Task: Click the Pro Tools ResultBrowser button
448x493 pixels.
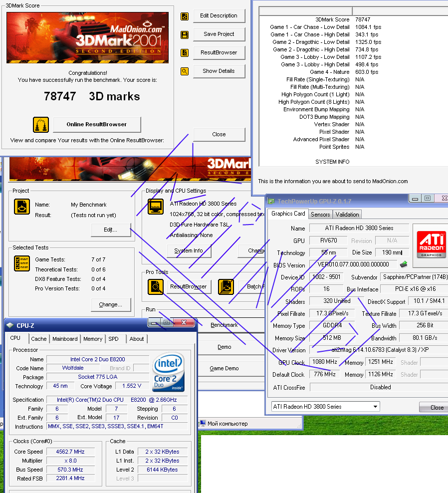Action: 189,287
